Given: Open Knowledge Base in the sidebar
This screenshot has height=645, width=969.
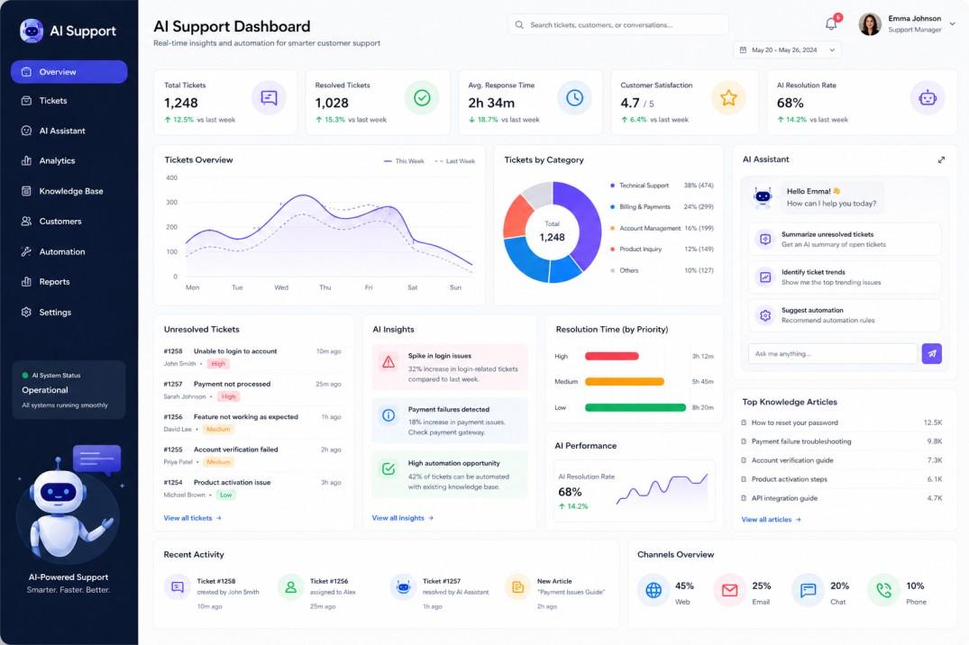Looking at the screenshot, I should tap(69, 191).
